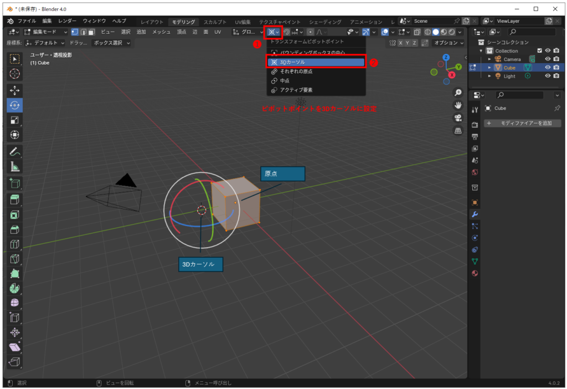
Task: Click the zoom magnifier icon in the viewport
Action: click(x=458, y=93)
